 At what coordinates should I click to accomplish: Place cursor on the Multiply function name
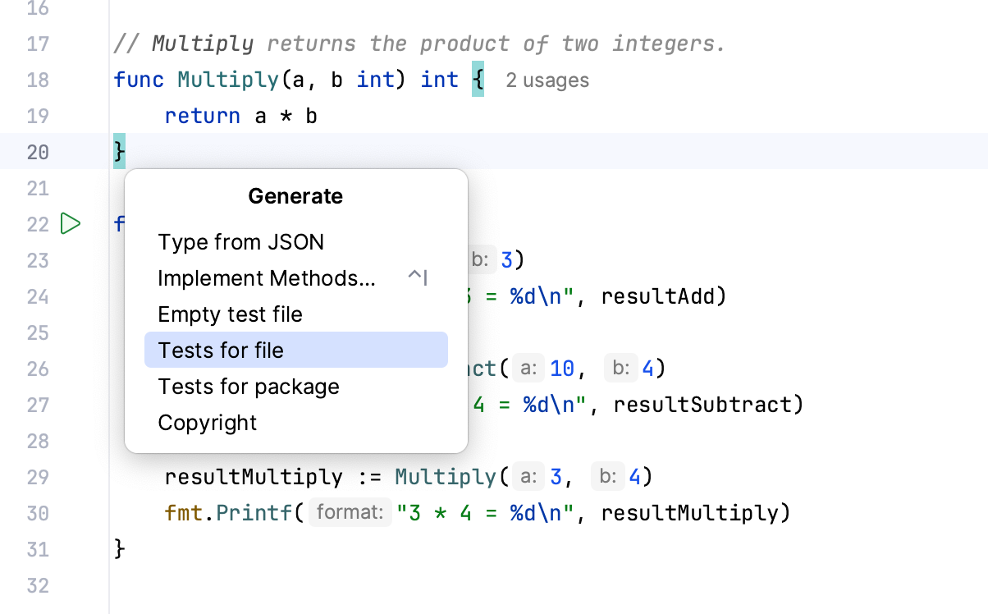click(x=227, y=80)
